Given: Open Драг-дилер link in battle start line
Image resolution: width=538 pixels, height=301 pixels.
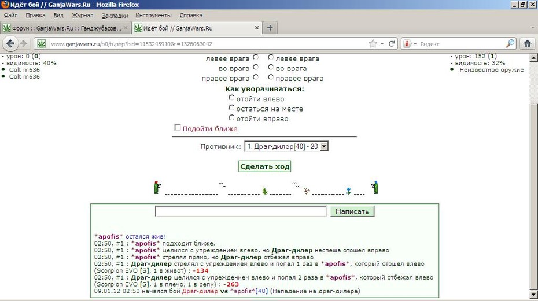Looking at the screenshot, I should pos(200,291).
